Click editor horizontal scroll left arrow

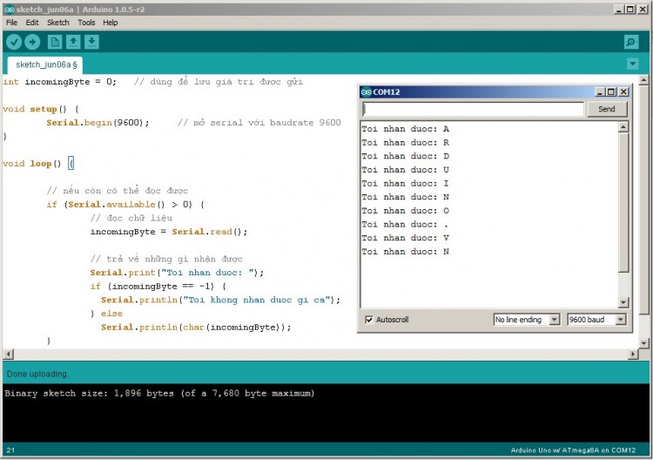pos(9,355)
